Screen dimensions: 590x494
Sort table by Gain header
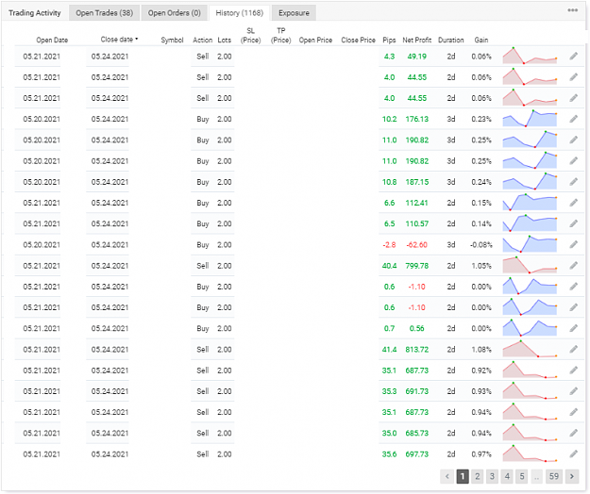point(481,40)
